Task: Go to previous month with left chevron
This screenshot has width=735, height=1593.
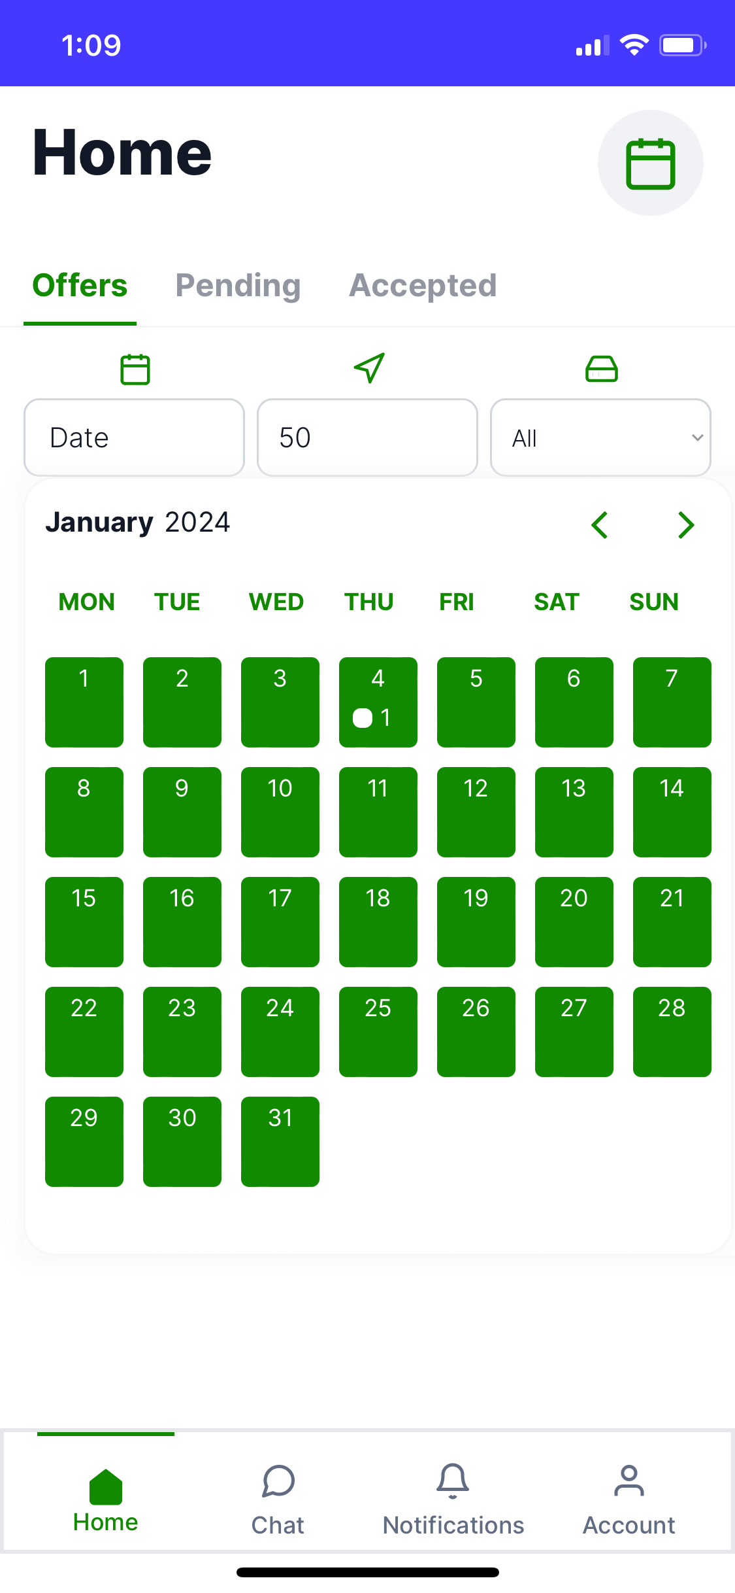Action: tap(599, 525)
